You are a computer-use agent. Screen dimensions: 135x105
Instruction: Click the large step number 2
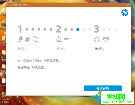pos(59,29)
